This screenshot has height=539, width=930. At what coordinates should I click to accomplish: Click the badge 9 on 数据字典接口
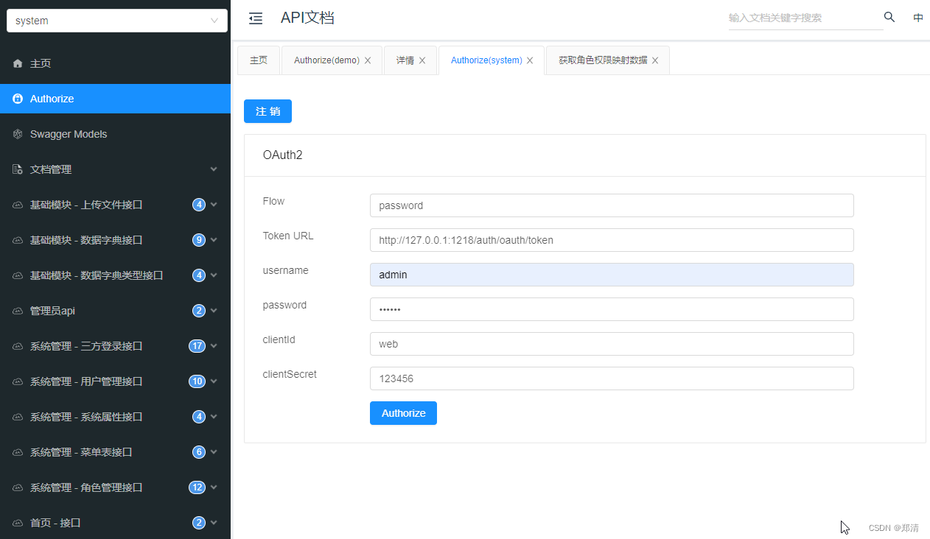199,240
